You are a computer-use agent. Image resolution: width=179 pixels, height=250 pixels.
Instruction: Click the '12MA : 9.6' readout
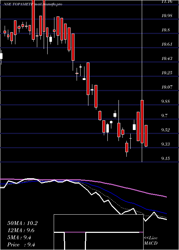(x=21, y=230)
